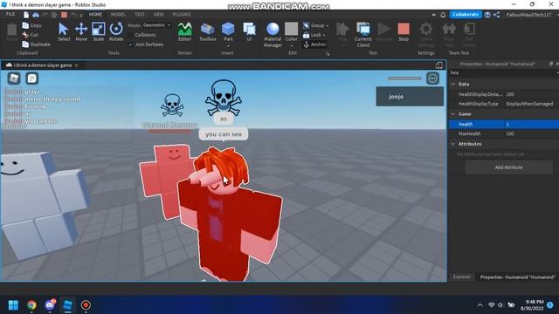Collapse the ribbon with the up chevron
559x314 pixels.
(x=433, y=15)
